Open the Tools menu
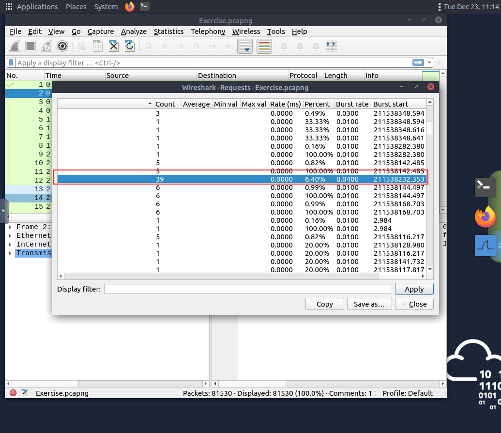501x433 pixels. [276, 31]
